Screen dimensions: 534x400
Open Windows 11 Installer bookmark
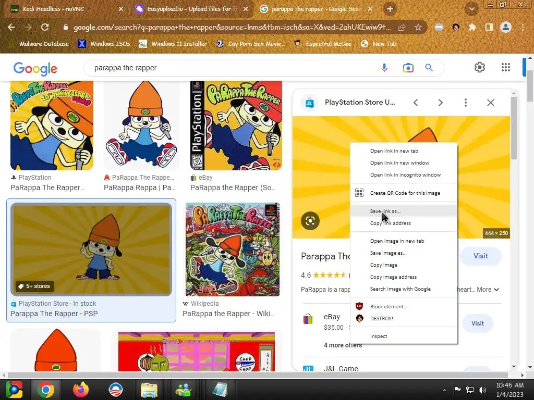[173, 44]
